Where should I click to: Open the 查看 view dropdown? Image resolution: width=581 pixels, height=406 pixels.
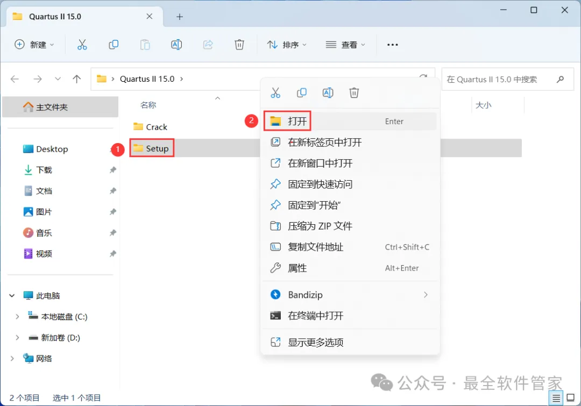tap(345, 45)
